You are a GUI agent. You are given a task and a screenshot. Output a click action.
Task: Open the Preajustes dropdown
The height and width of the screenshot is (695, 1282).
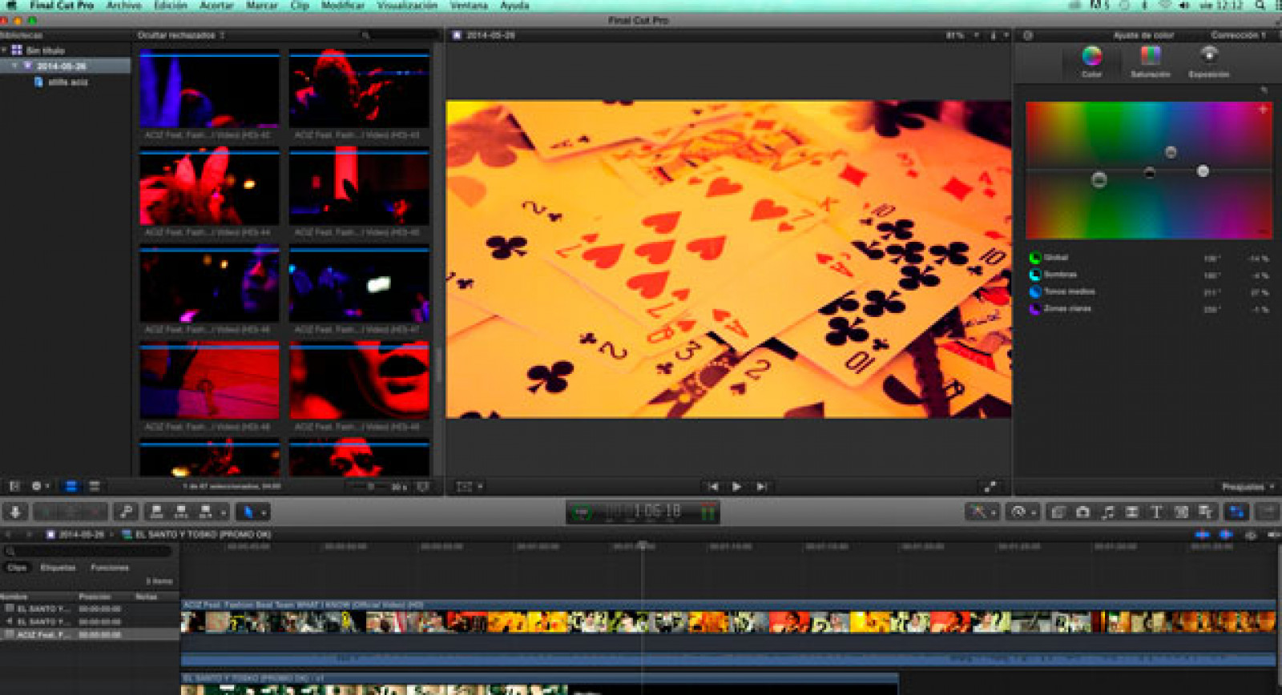pyautogui.click(x=1248, y=487)
